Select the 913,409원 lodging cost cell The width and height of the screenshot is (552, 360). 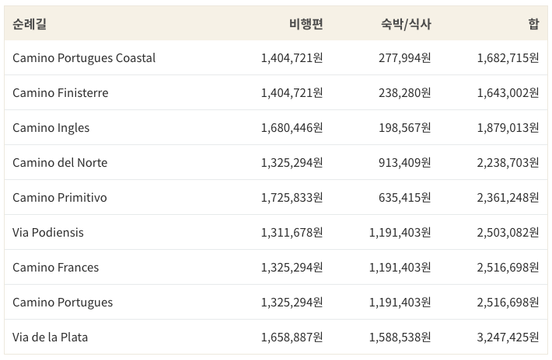pyautogui.click(x=405, y=163)
